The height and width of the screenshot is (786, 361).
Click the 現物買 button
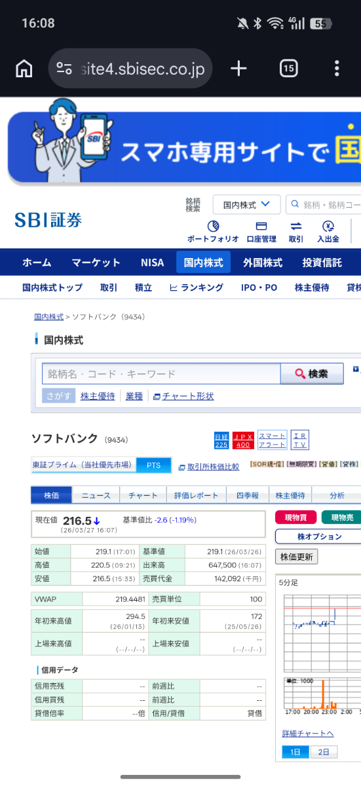tap(295, 517)
